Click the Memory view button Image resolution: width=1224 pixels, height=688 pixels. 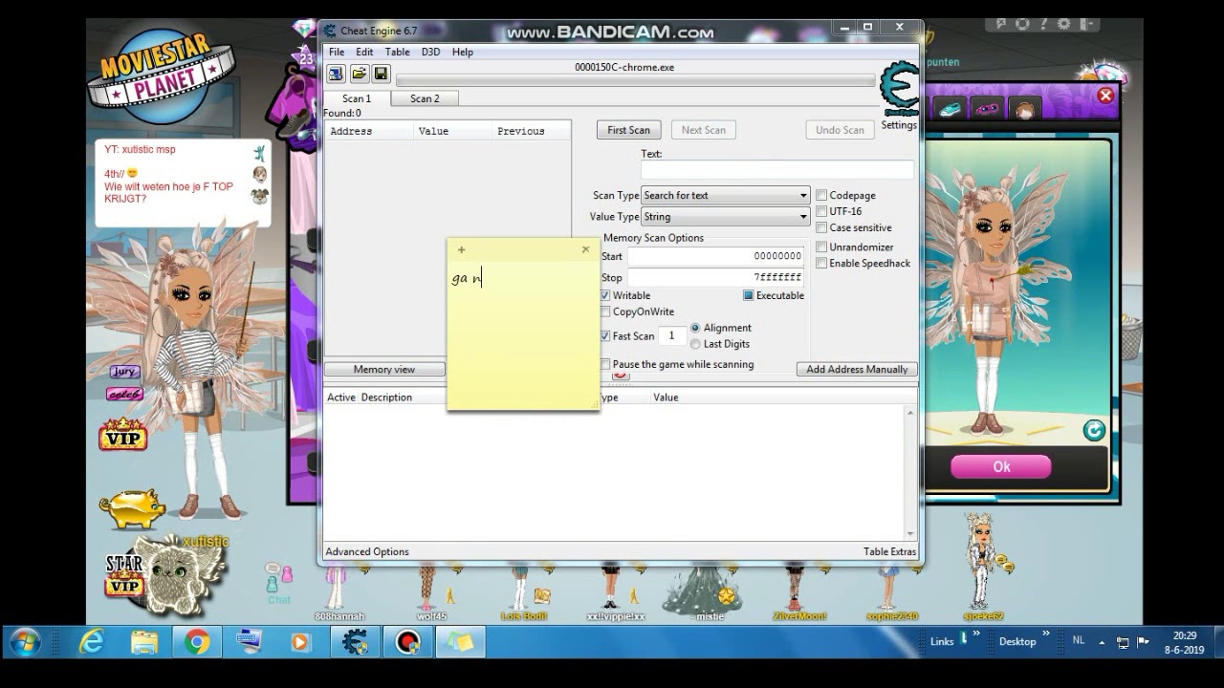(x=384, y=369)
